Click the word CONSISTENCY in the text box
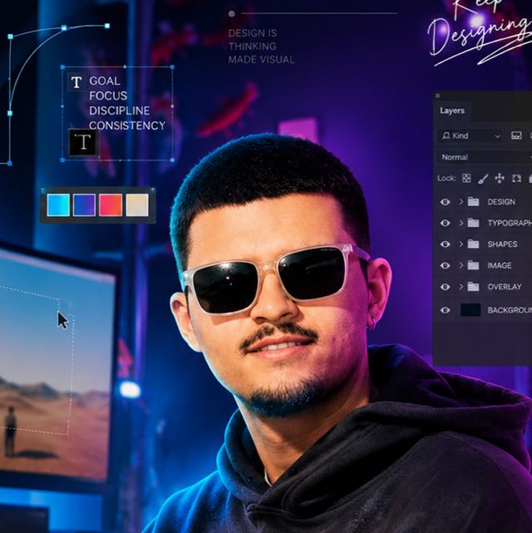This screenshot has height=533, width=532. coord(127,126)
